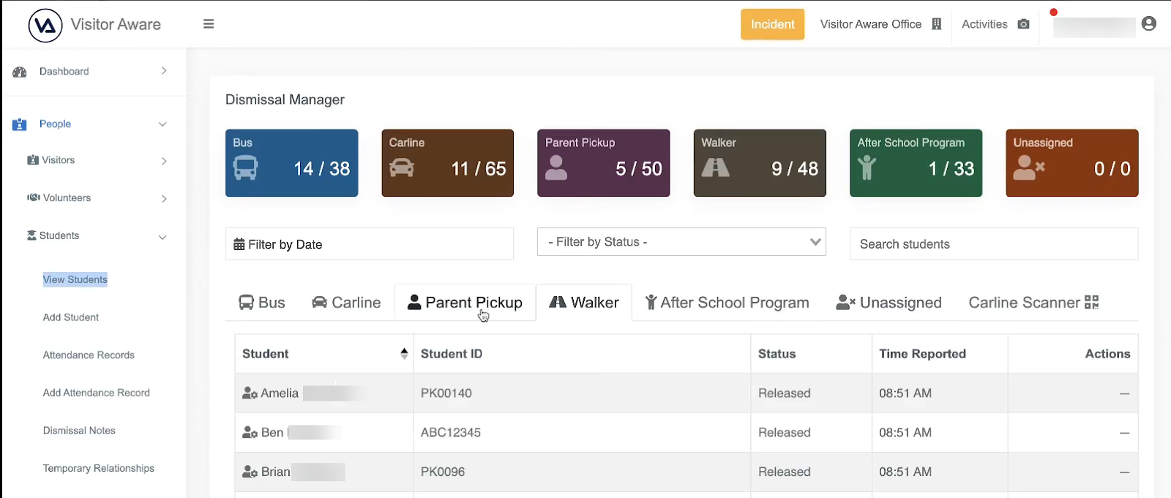Click the camera icon next to Activities
This screenshot has height=498, width=1171.
[1024, 24]
